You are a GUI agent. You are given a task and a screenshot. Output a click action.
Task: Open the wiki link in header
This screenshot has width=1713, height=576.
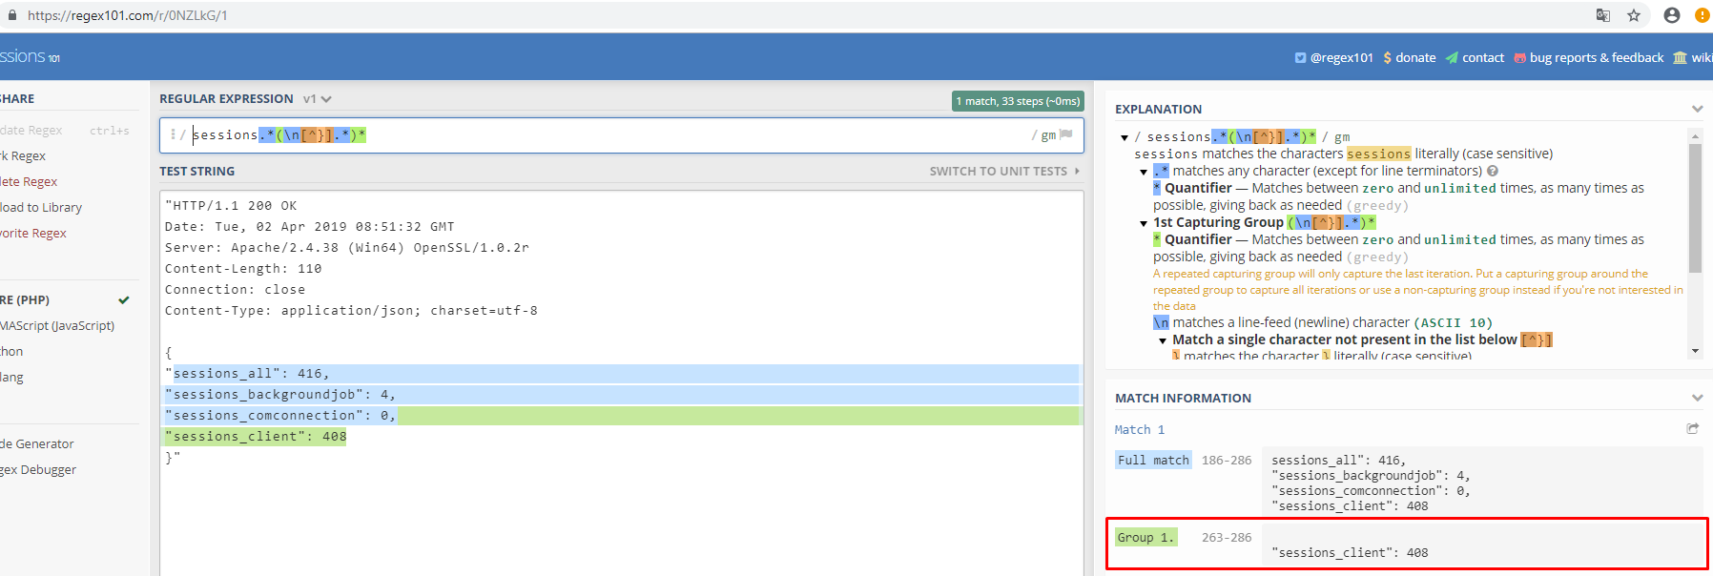coord(1693,57)
